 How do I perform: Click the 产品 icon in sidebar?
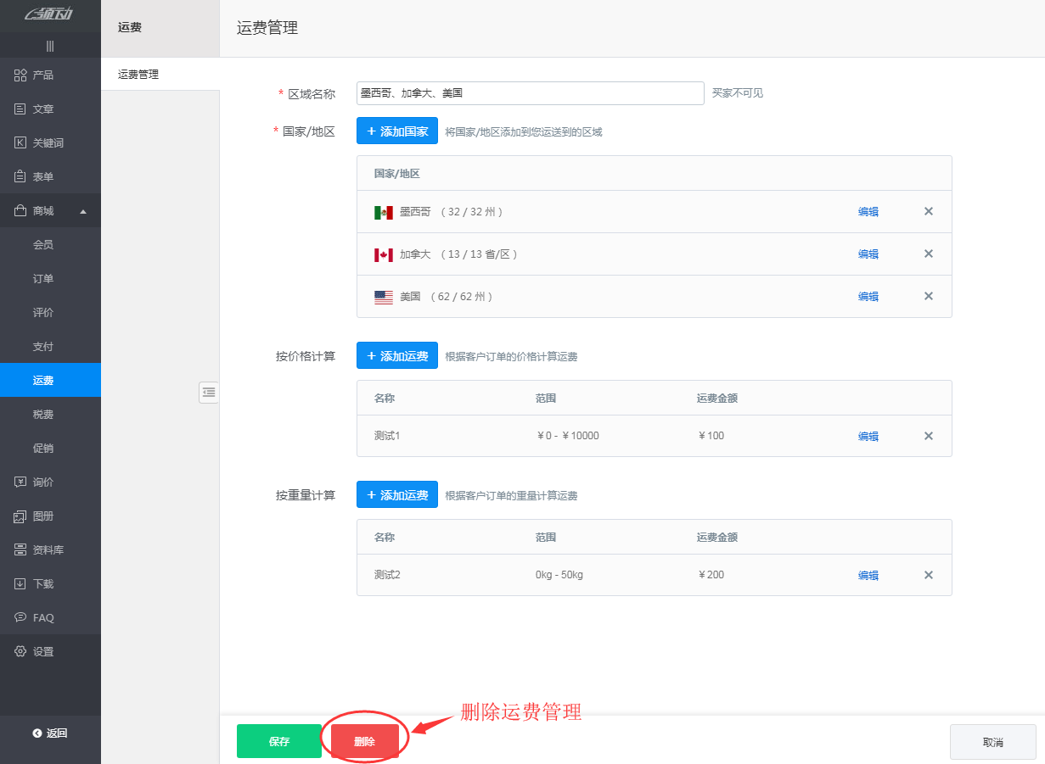tap(20, 75)
